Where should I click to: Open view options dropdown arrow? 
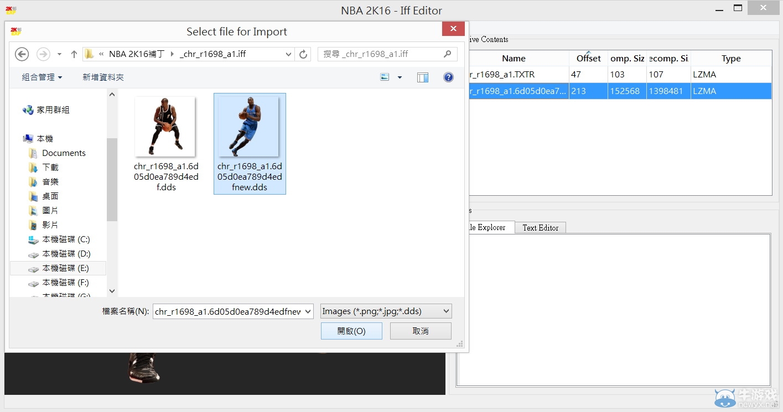pos(400,77)
